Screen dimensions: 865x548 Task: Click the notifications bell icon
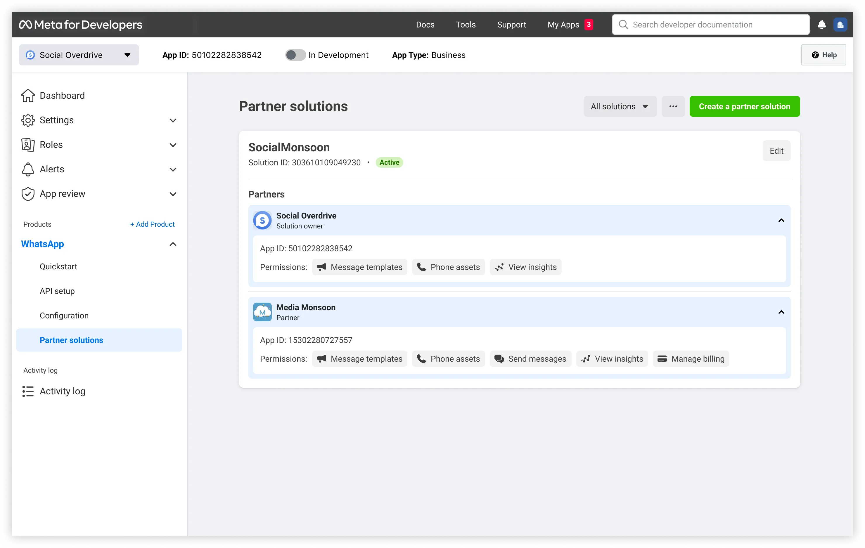[x=821, y=25]
